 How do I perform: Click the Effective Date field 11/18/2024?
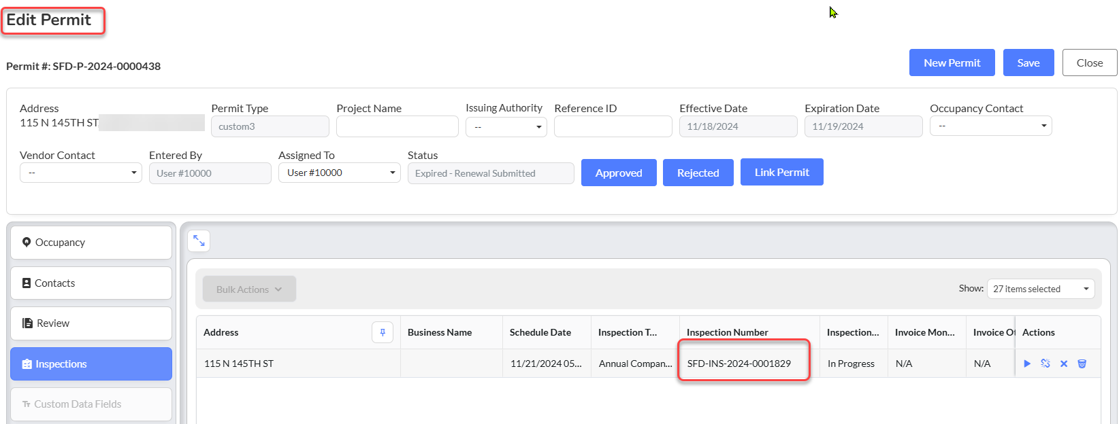[739, 126]
